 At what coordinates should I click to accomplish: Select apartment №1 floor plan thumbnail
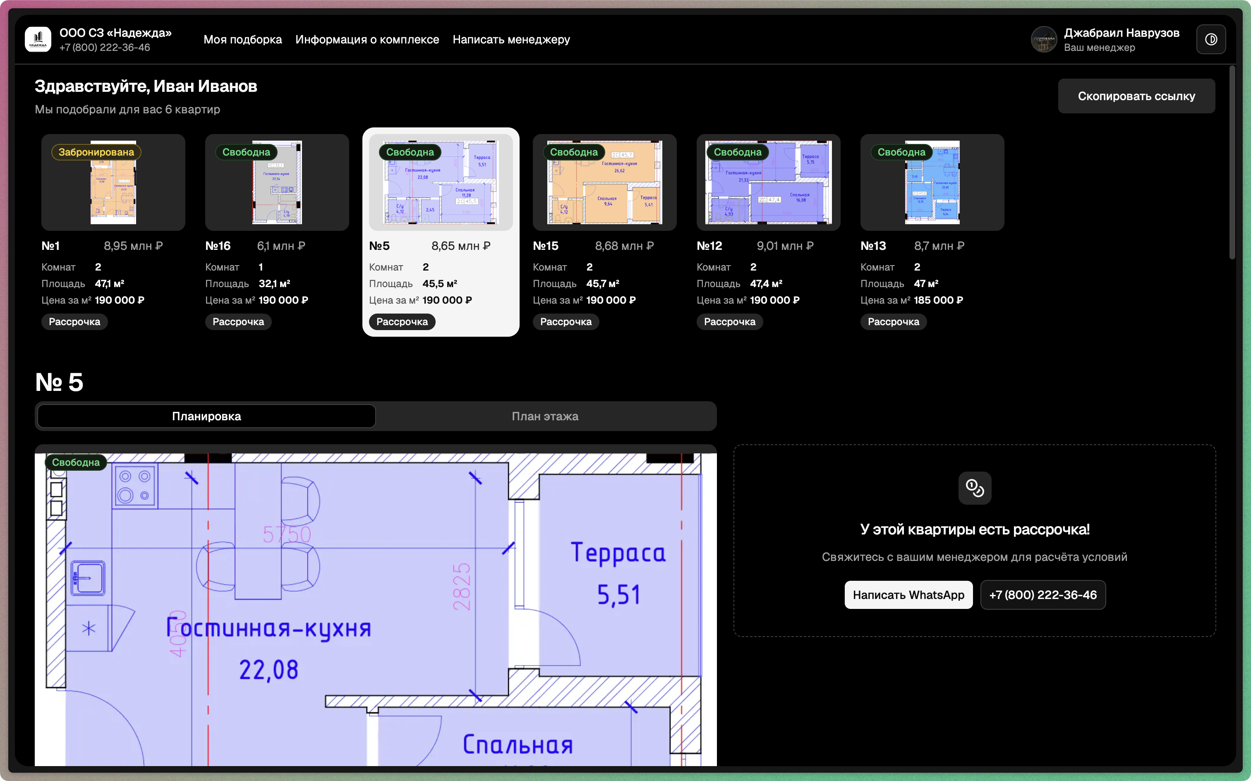tap(113, 182)
